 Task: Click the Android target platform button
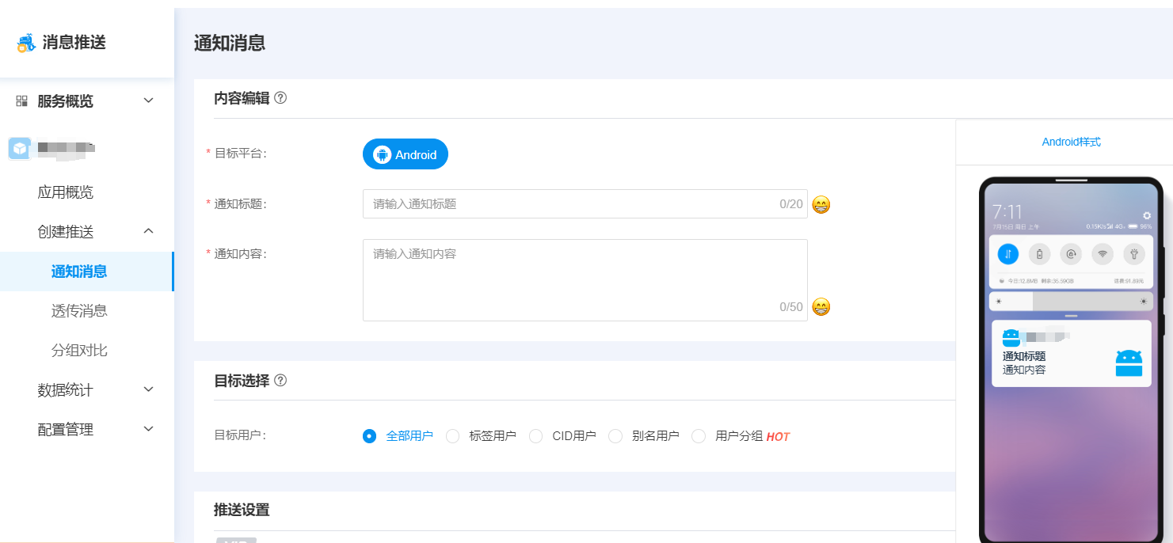406,154
